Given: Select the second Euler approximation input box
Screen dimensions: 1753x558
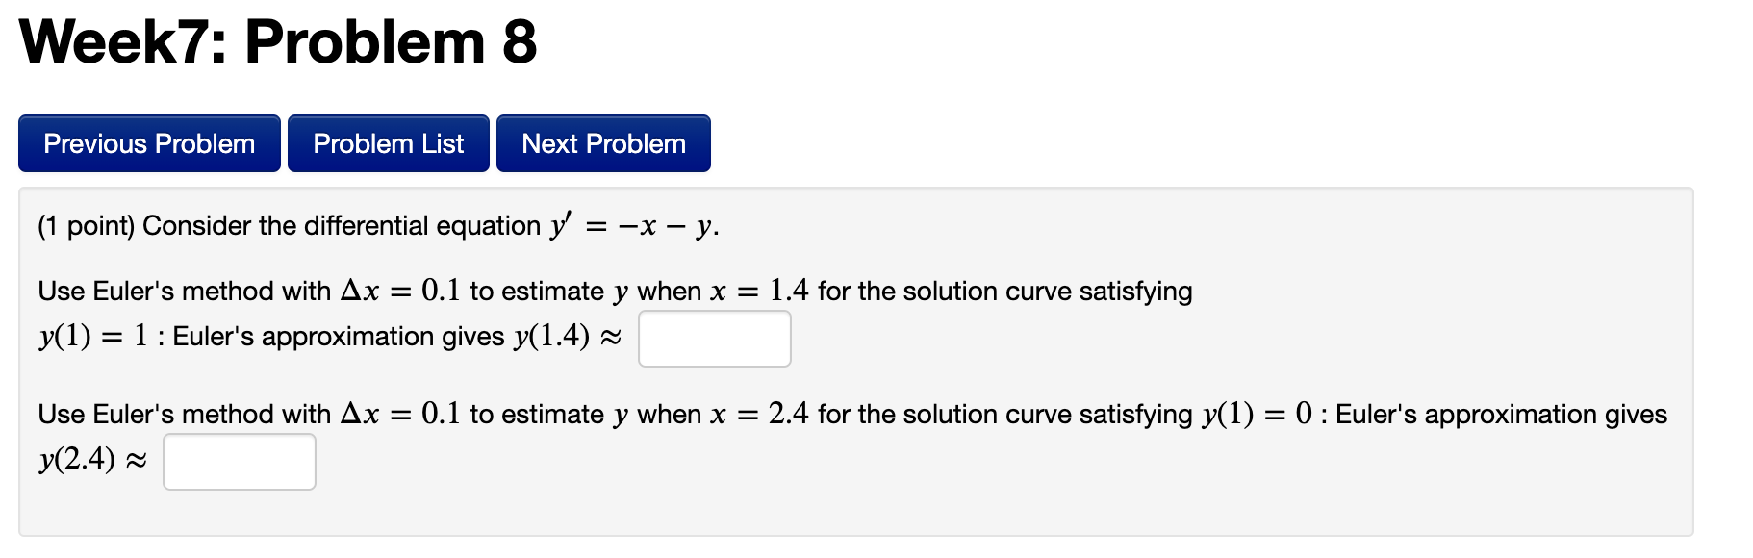Looking at the screenshot, I should point(239,461).
